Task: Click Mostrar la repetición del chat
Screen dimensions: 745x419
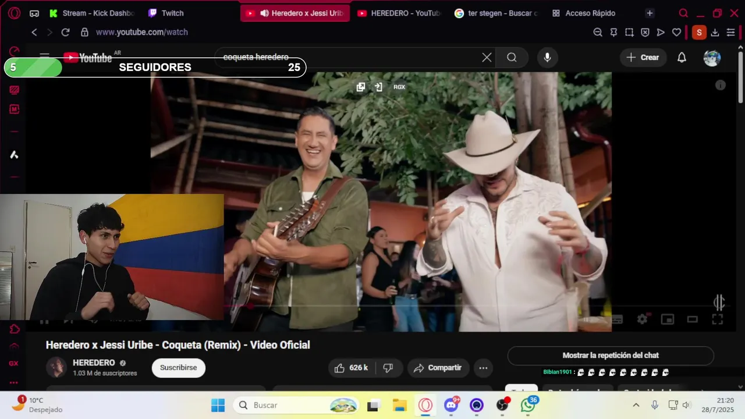Action: pyautogui.click(x=611, y=356)
